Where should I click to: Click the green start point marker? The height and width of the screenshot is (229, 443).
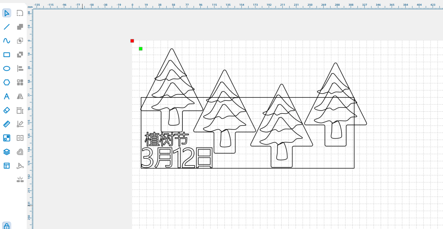(141, 49)
